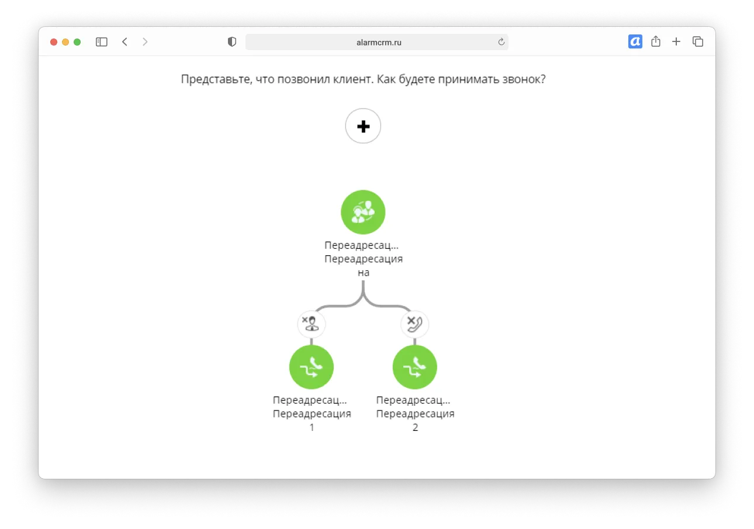The image size is (754, 529).
Task: Click the Переадресация на label
Action: (x=363, y=259)
